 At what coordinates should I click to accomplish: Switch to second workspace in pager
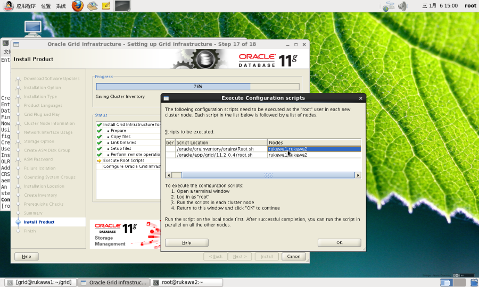coord(459,282)
